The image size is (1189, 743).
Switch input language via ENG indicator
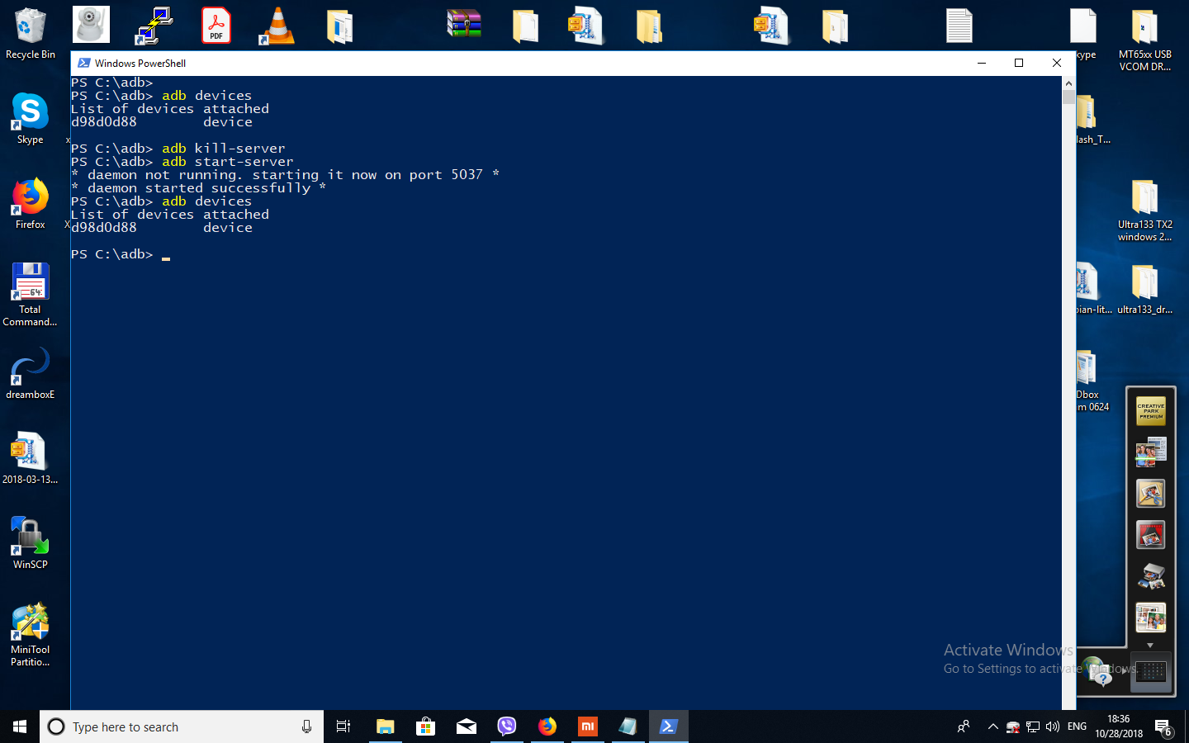point(1077,726)
